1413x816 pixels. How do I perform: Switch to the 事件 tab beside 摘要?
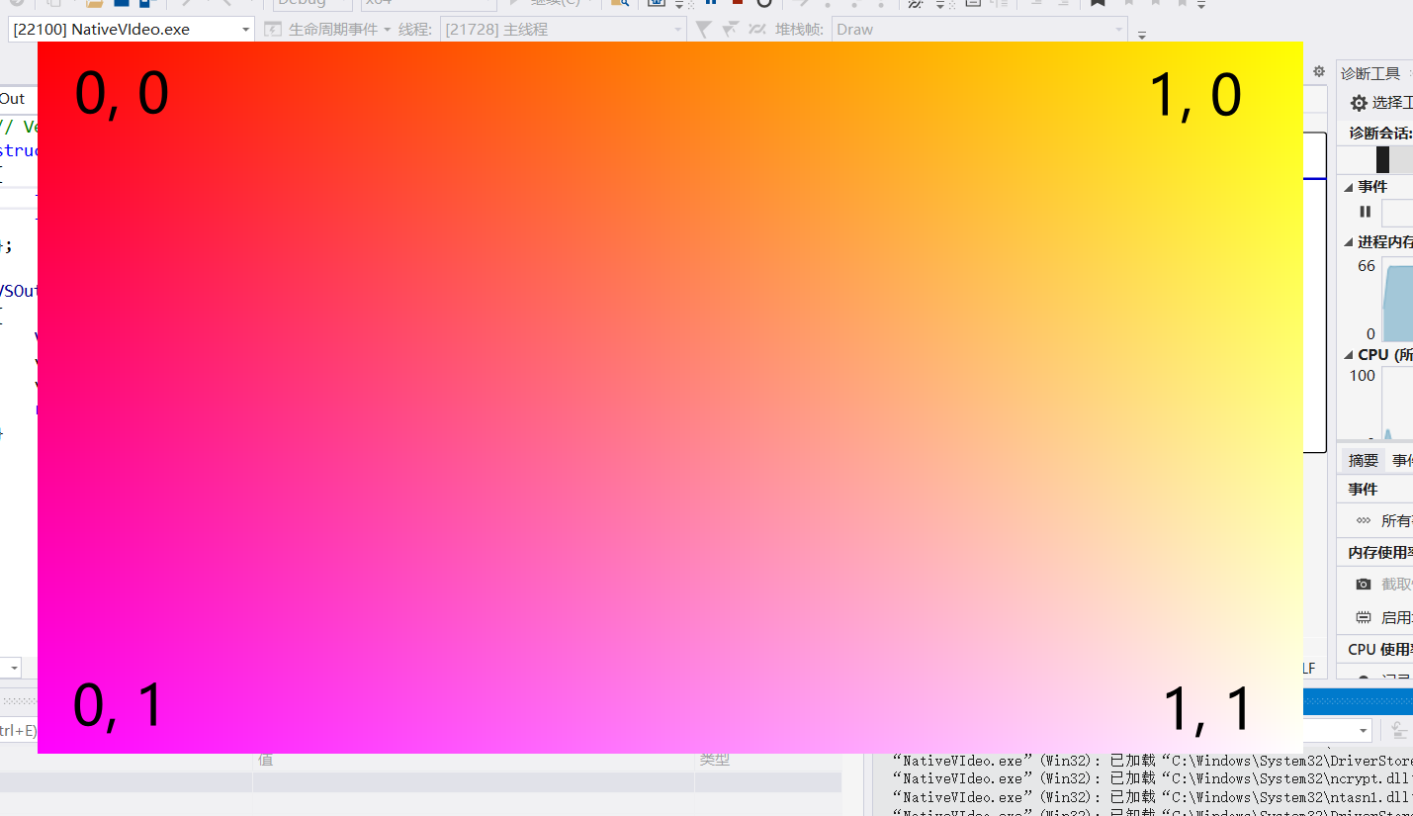[1402, 460]
